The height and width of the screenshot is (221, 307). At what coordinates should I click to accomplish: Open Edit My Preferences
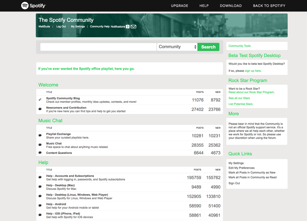pyautogui.click(x=242, y=168)
